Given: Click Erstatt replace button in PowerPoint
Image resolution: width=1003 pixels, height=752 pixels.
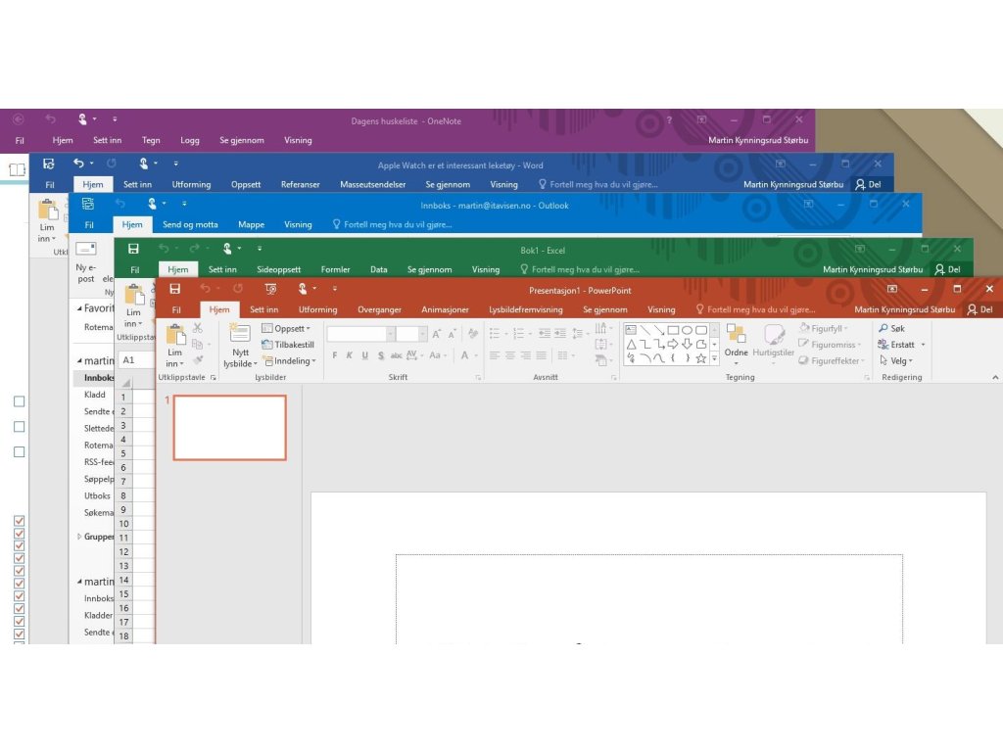Looking at the screenshot, I should (x=901, y=345).
